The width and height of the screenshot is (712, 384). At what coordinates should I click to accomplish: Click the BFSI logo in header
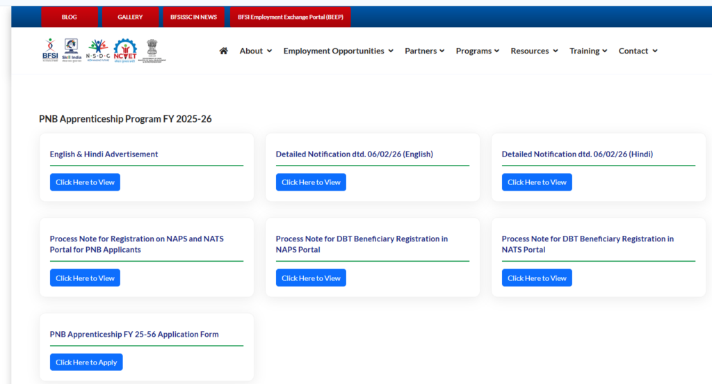point(51,50)
